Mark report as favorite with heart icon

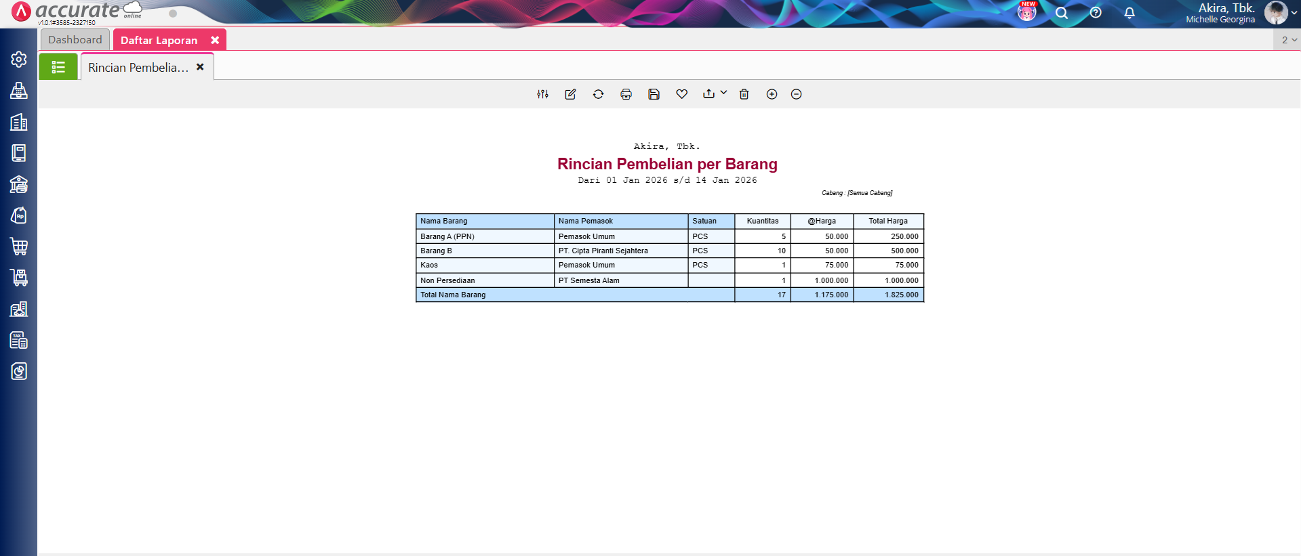click(x=681, y=94)
